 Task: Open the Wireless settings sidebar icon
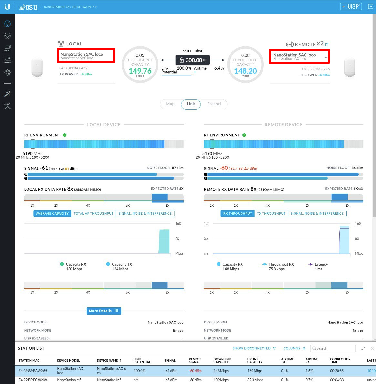pos(7,36)
